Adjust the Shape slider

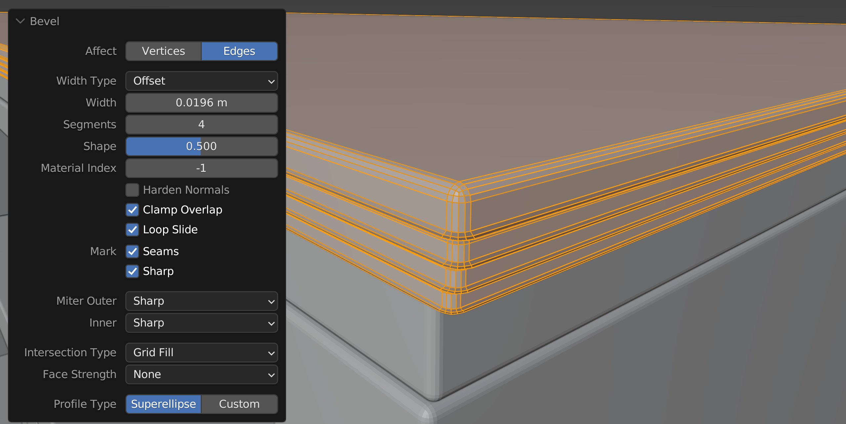pos(201,146)
